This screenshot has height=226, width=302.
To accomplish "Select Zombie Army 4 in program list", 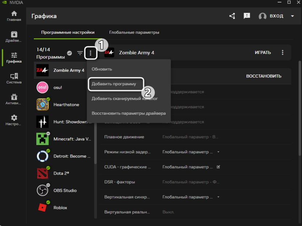I will pyautogui.click(x=60, y=70).
